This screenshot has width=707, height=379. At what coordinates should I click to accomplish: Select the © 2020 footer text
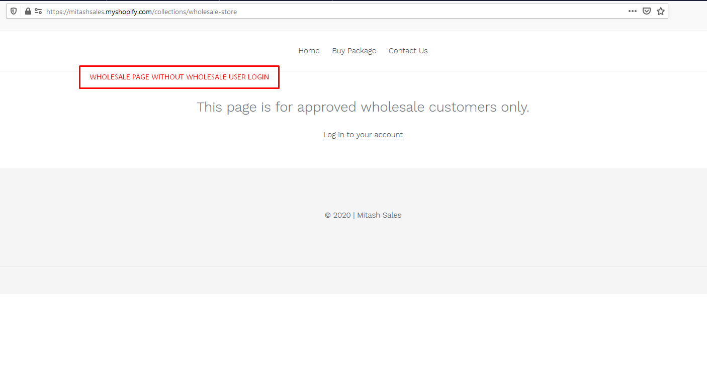337,215
